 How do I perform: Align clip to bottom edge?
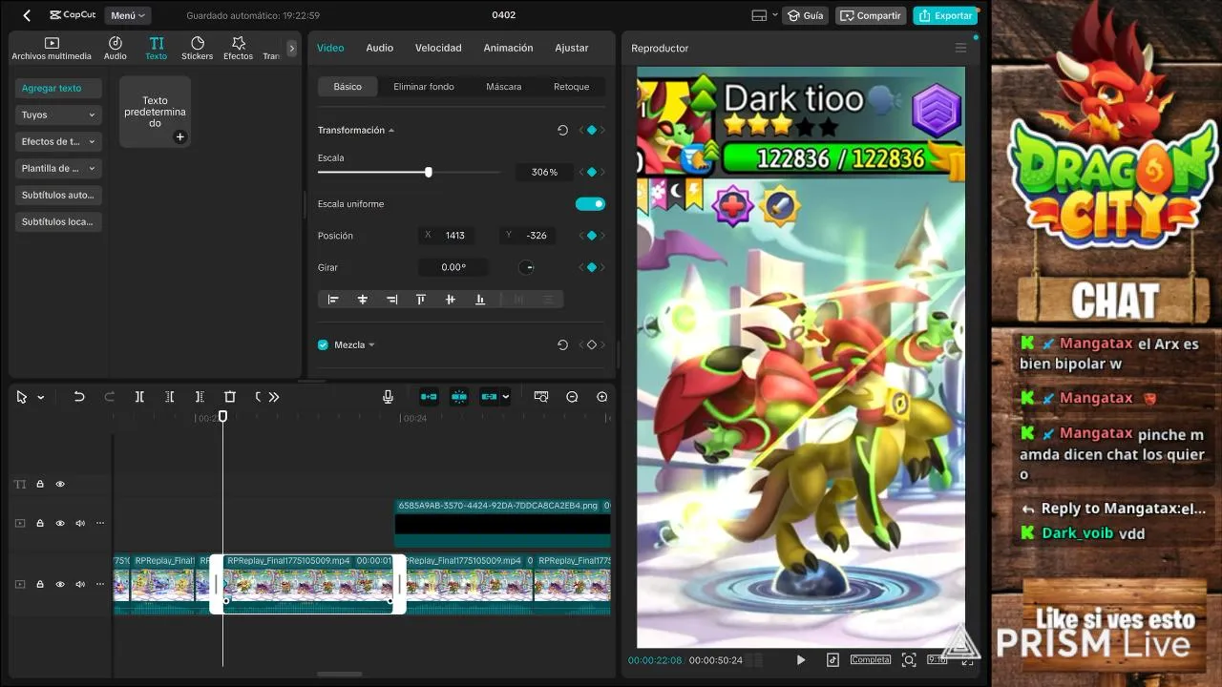pyautogui.click(x=480, y=300)
